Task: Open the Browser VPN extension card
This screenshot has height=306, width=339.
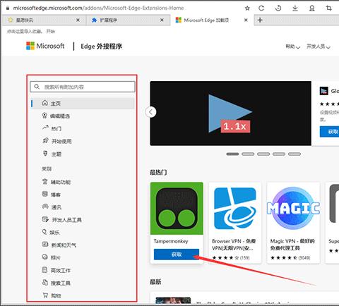Action: point(235,223)
